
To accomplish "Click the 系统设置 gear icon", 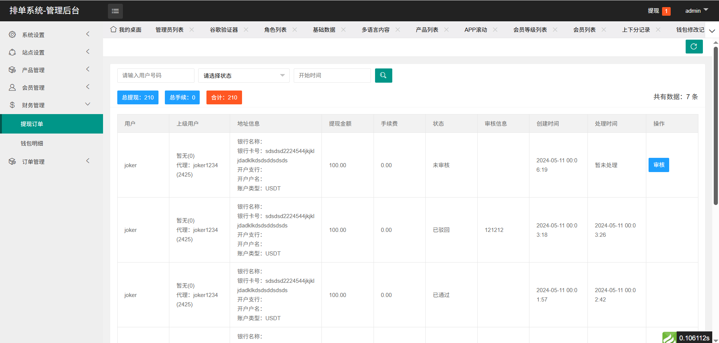I will (12, 35).
